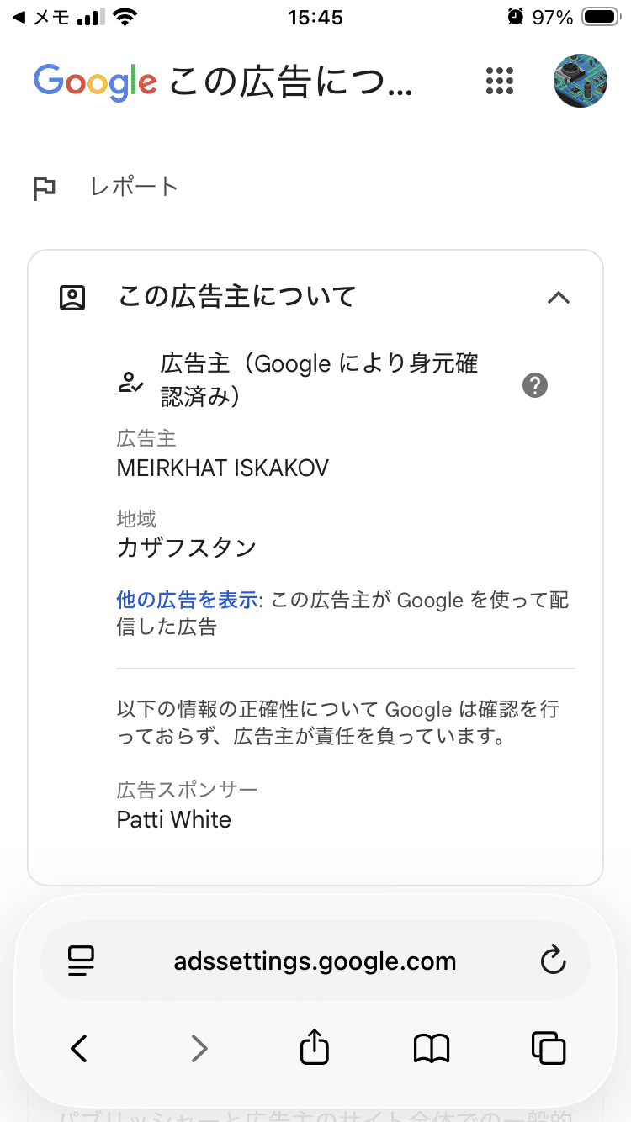This screenshot has height=1122, width=631.
Task: Open Safari bookmarks book icon
Action: pos(432,1048)
